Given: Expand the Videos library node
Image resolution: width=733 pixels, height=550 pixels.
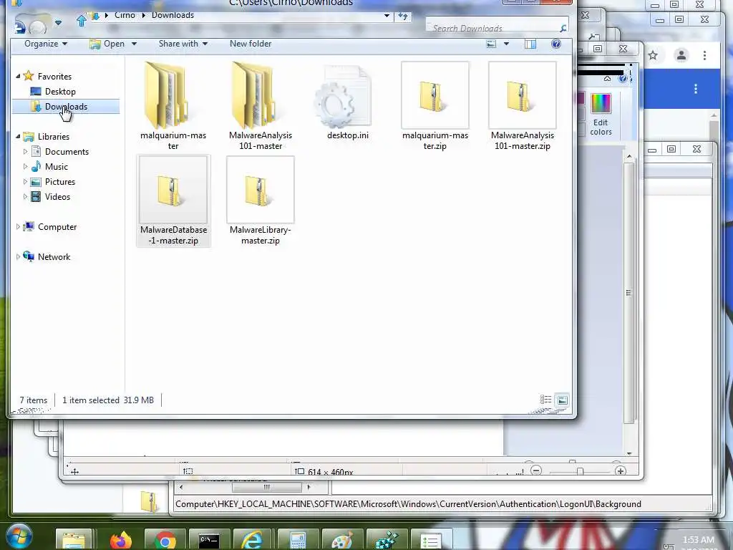Looking at the screenshot, I should [x=26, y=196].
